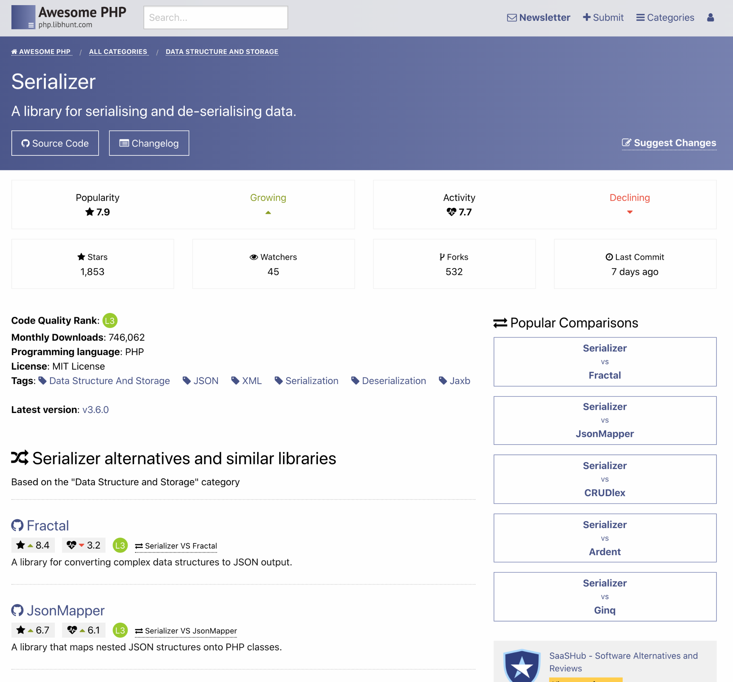Click Fractal's L3 quality badge
The height and width of the screenshot is (682, 733).
point(120,545)
